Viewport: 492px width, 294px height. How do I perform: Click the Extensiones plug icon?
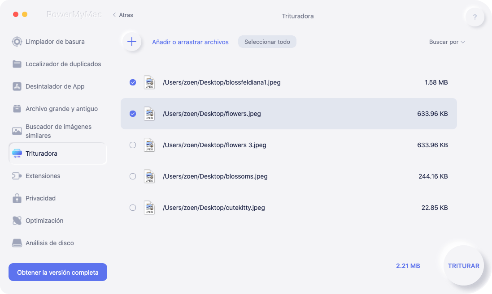(x=17, y=176)
